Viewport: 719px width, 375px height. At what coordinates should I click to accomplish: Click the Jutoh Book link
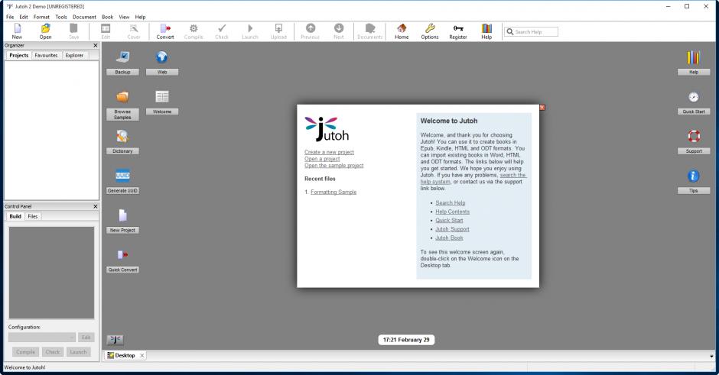(450, 238)
